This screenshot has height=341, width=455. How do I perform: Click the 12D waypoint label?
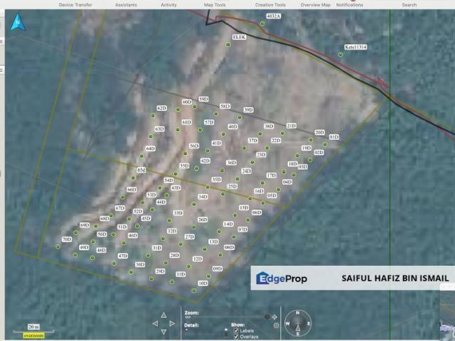click(x=198, y=259)
